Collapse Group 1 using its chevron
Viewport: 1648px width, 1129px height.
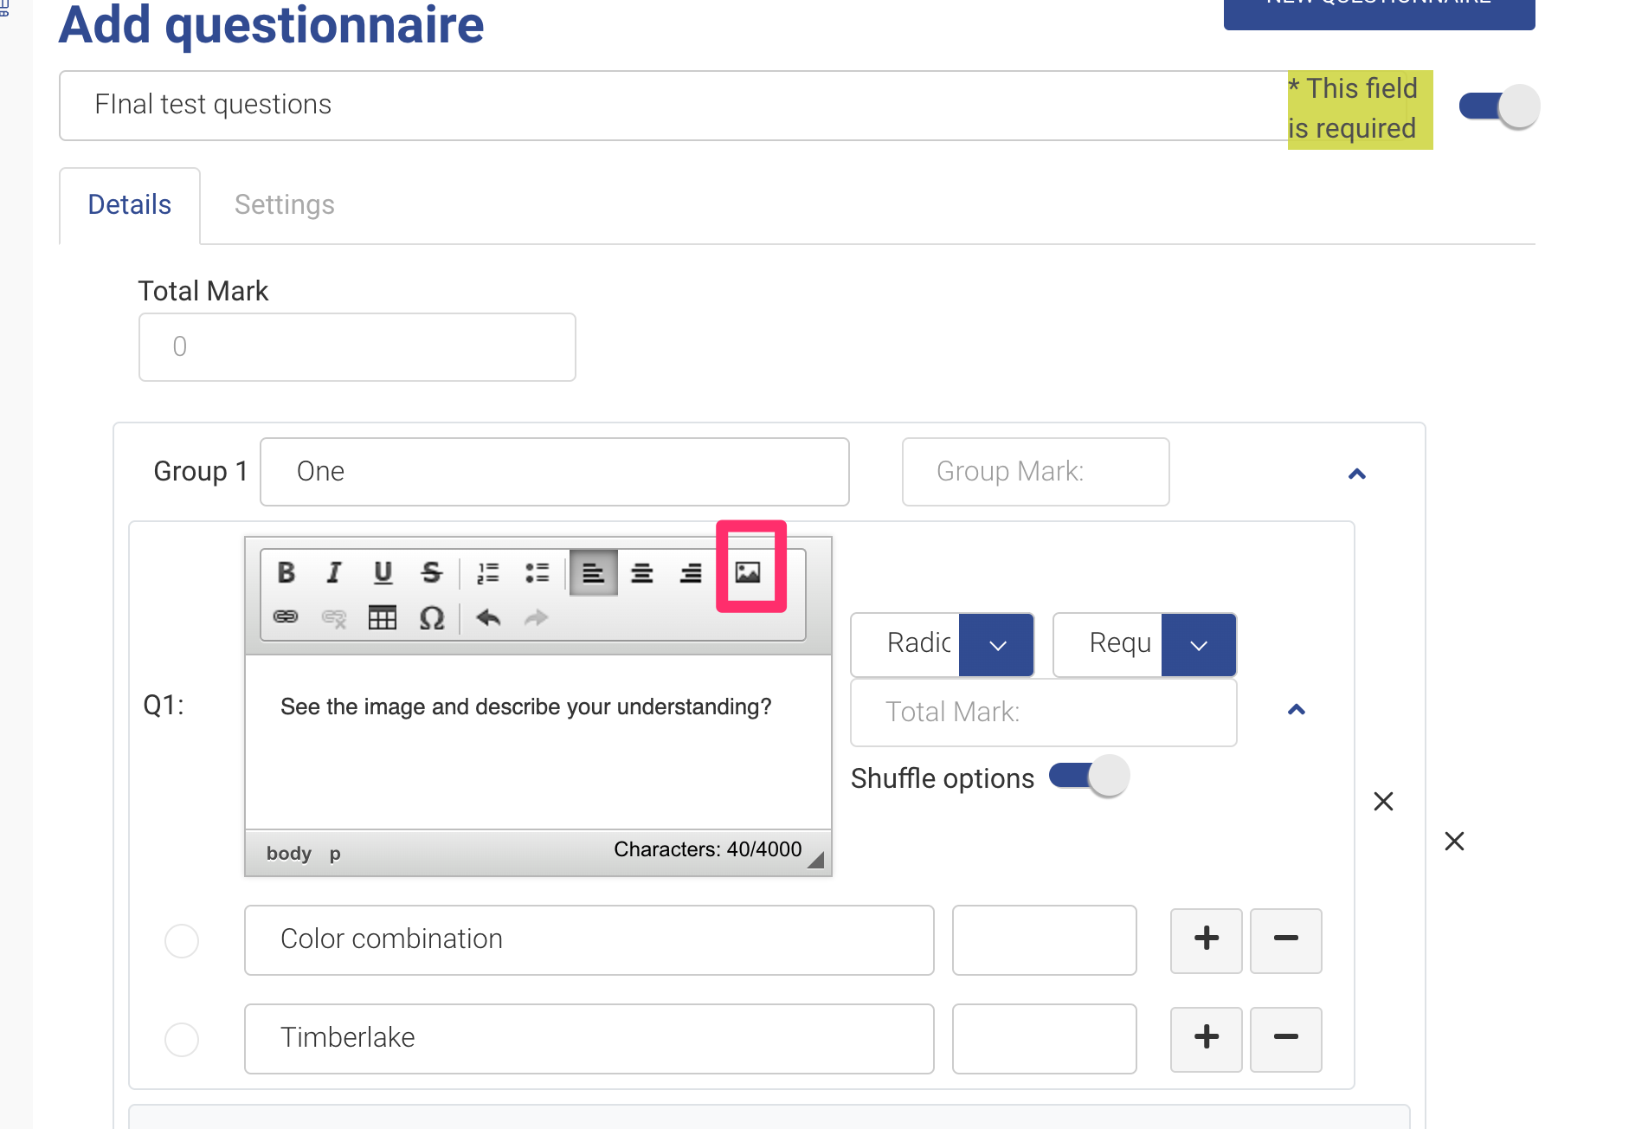point(1356,474)
